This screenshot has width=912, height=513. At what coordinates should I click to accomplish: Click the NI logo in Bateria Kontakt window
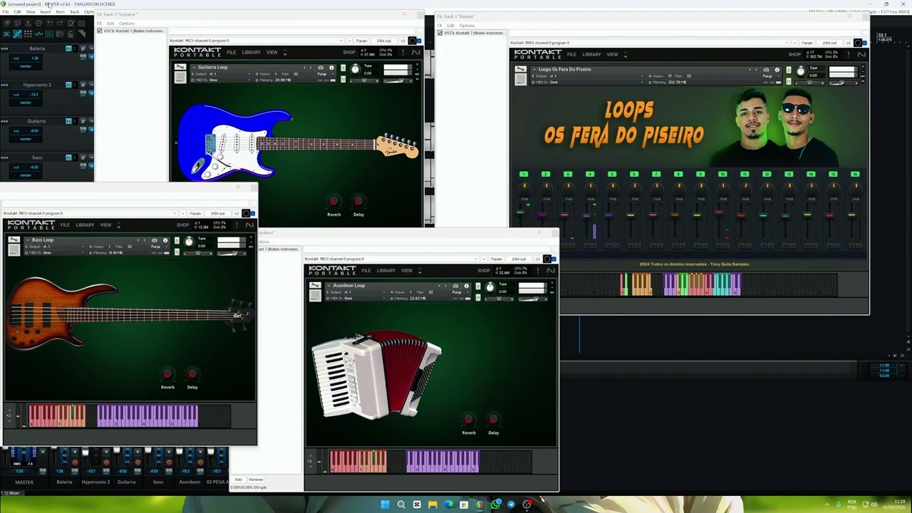[x=861, y=54]
